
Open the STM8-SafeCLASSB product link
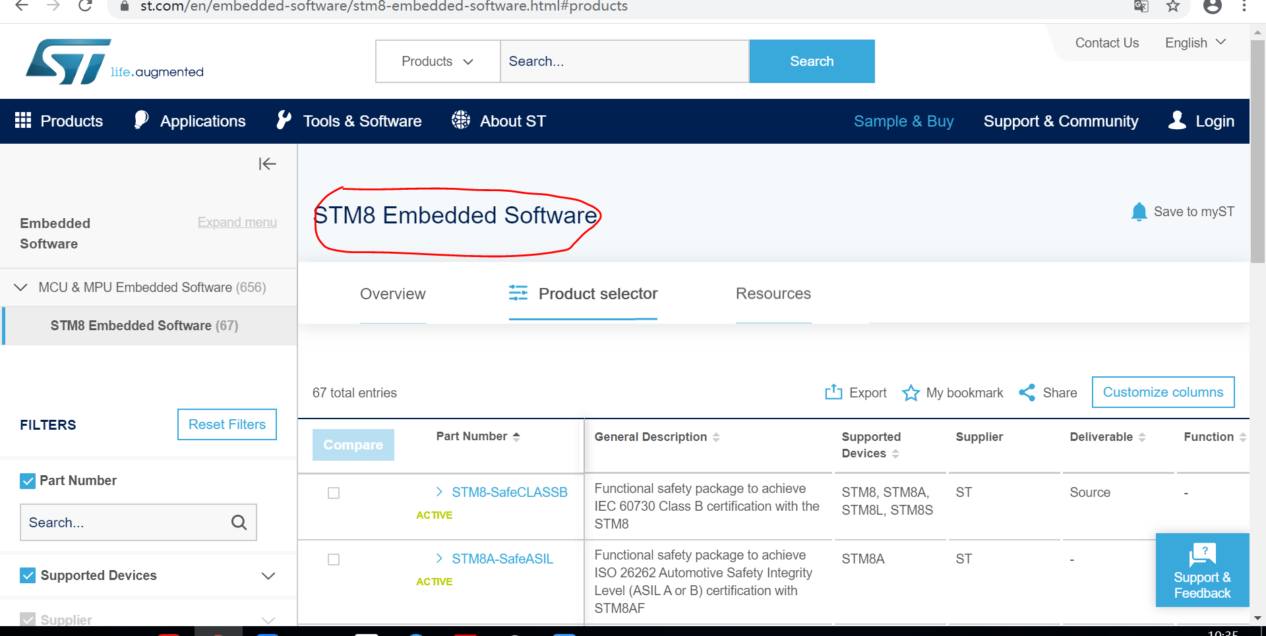[509, 492]
